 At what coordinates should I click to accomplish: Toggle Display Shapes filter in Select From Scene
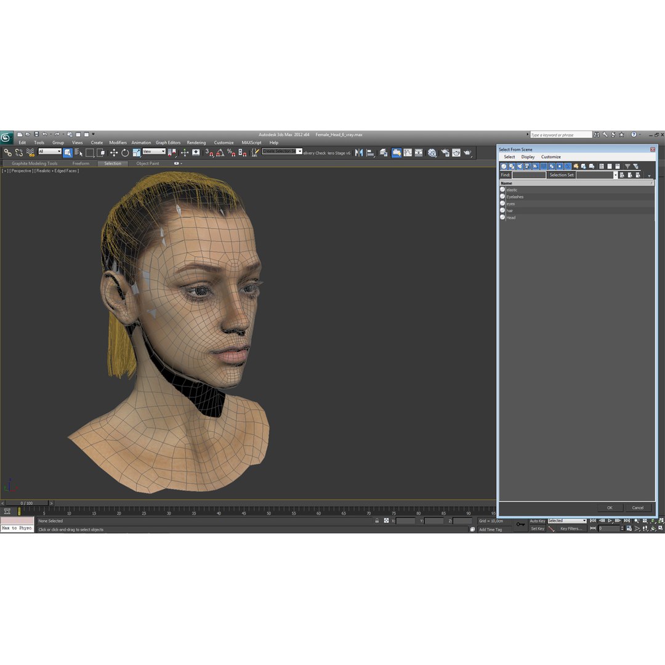tap(512, 166)
